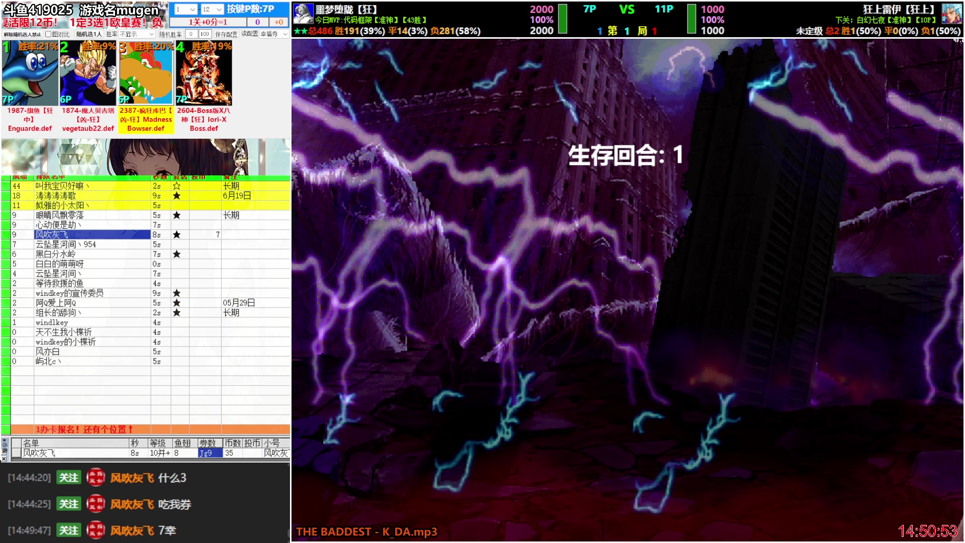Screen dimensions: 965x543
Task: Click the left player green health bar
Action: click(x=562, y=19)
